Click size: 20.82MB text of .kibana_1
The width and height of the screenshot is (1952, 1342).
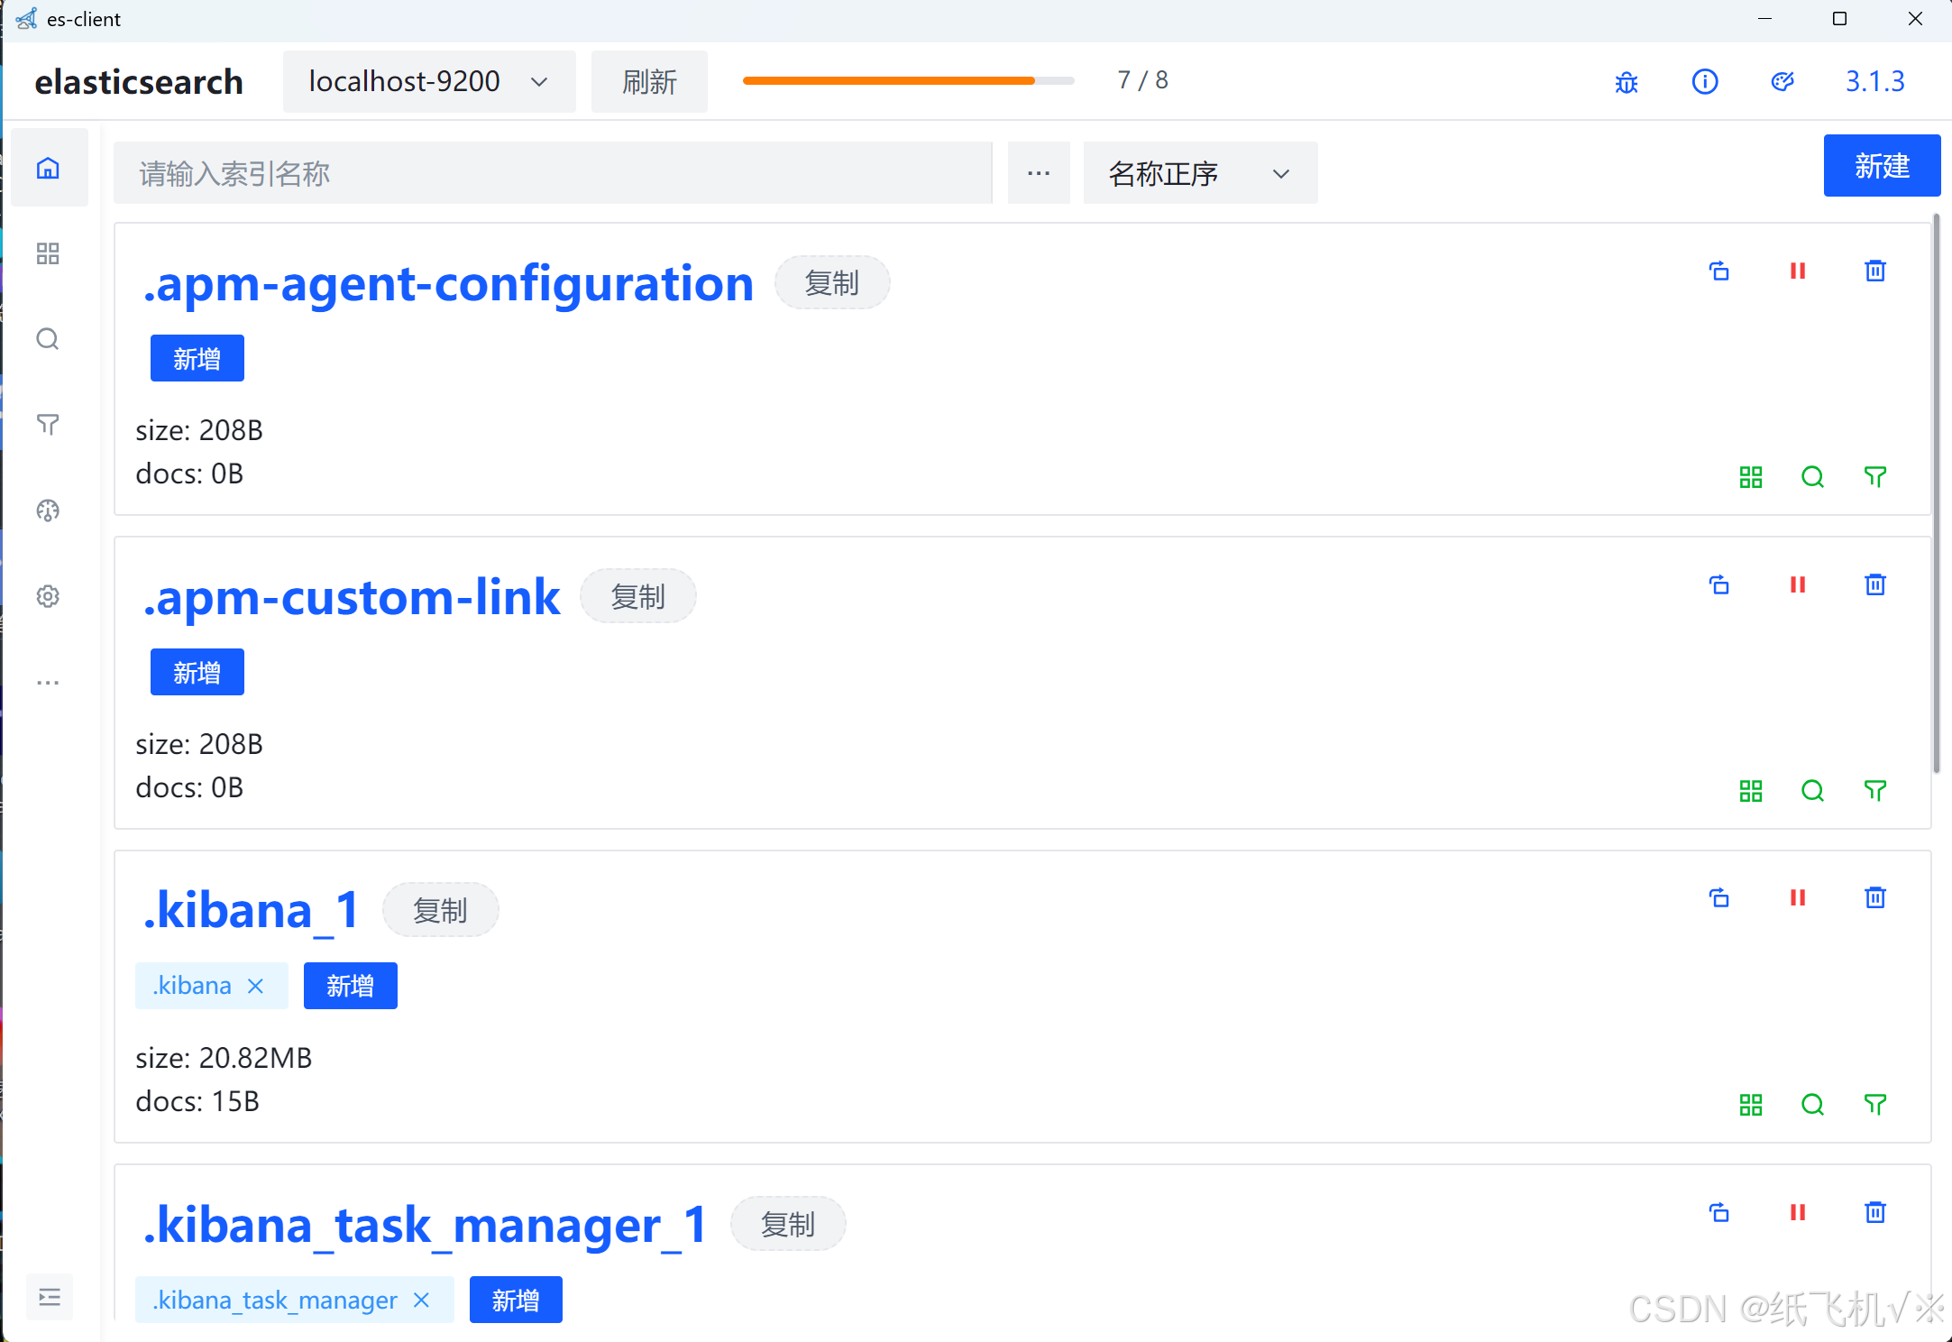pos(224,1058)
